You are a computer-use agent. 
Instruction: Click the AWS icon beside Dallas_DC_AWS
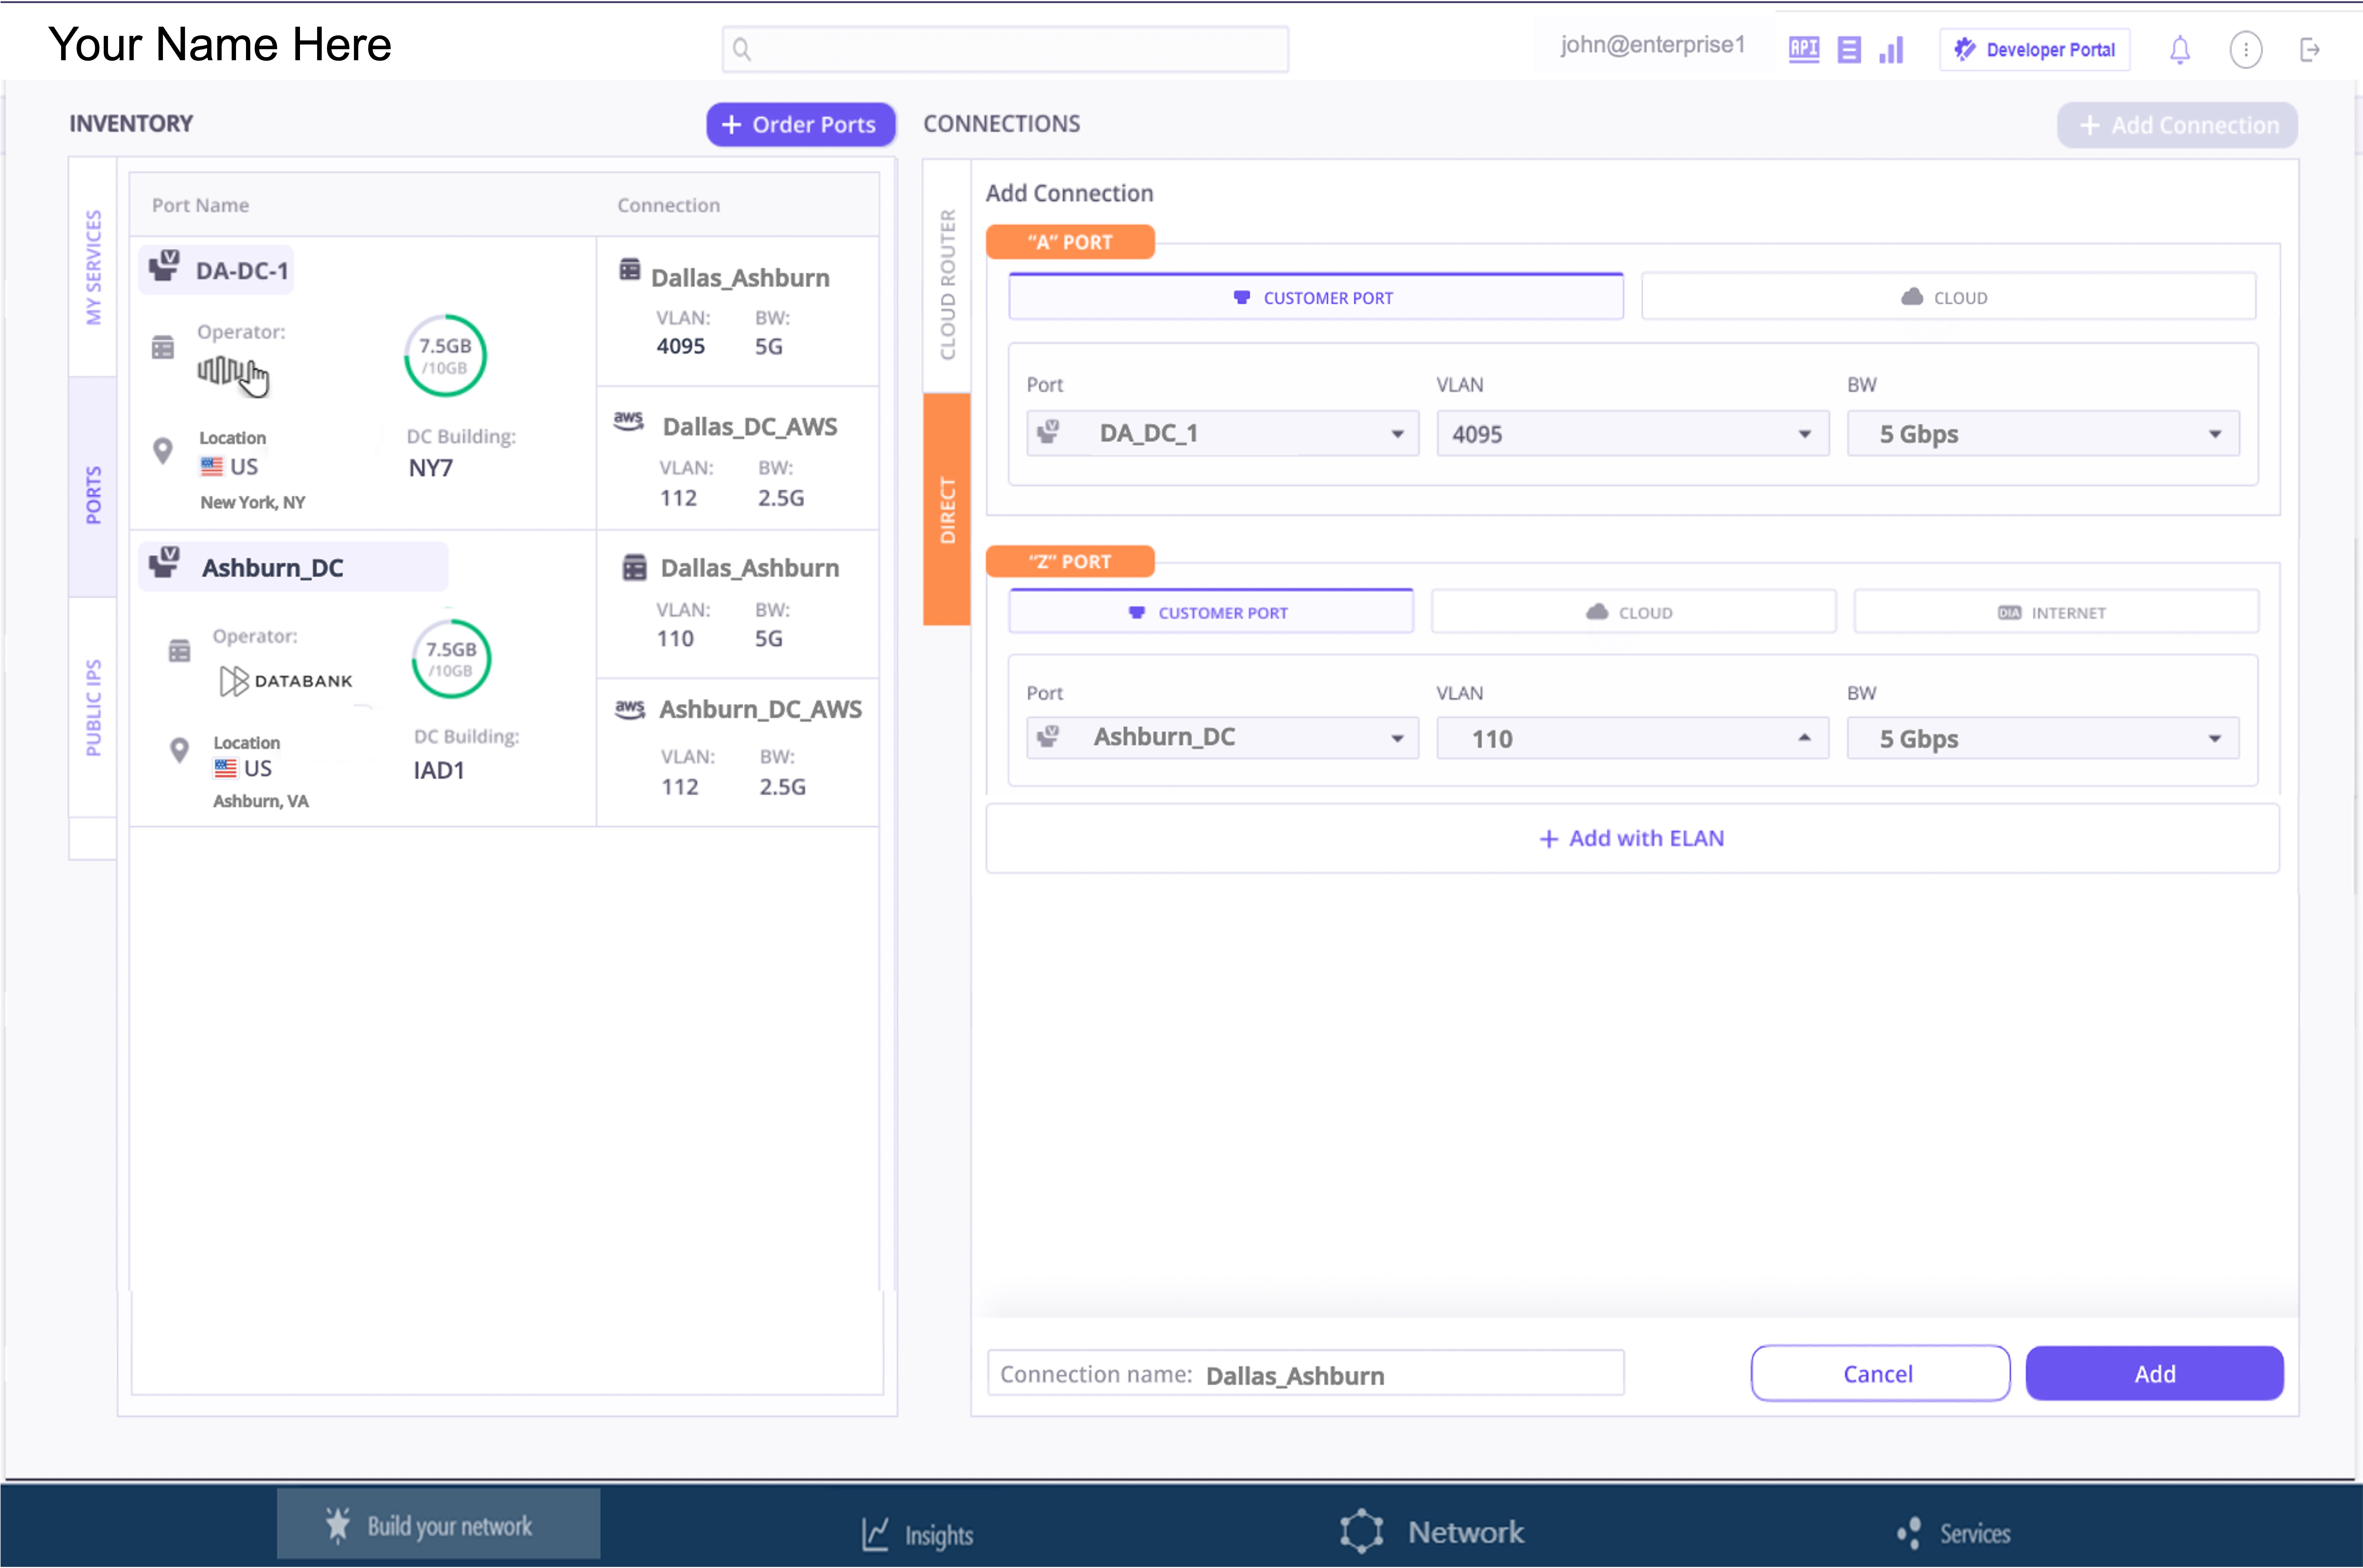coord(628,421)
